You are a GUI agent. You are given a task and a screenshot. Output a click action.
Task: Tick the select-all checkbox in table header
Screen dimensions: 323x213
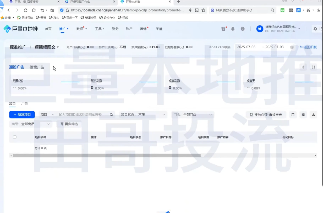point(15,137)
